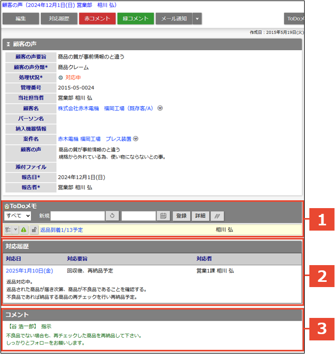Open the 株式会社赤木電機 福岡工場 customer link

105,108
